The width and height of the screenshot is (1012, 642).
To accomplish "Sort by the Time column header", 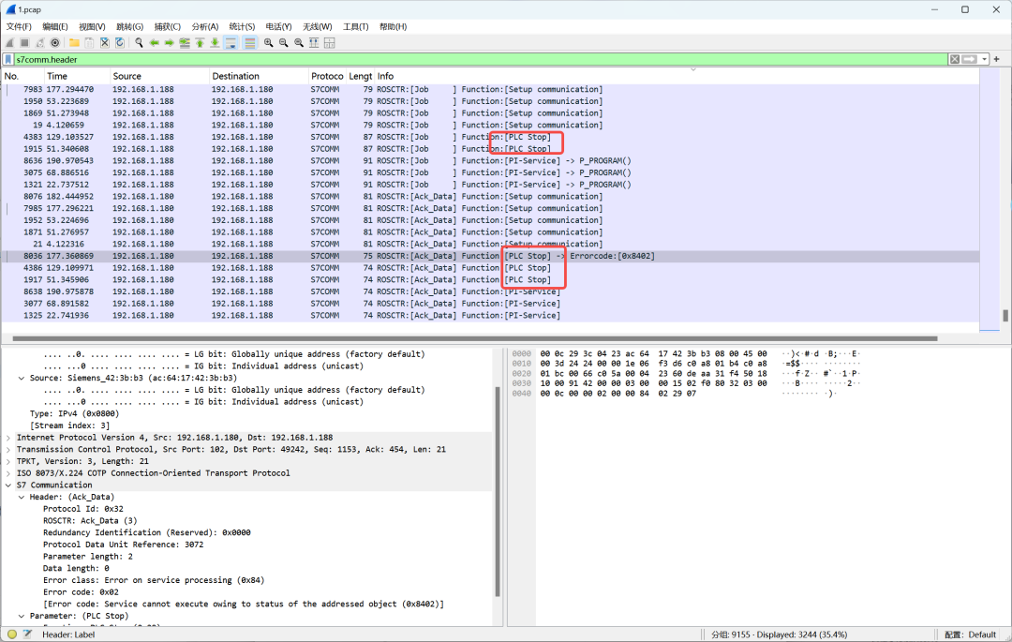I will (77, 76).
